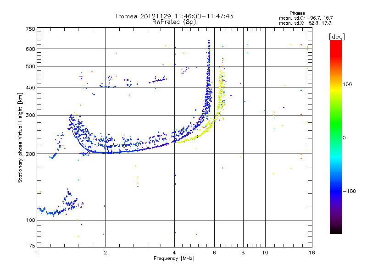Click the x-axis tick label '16'
367x275 pixels.
(x=312, y=253)
